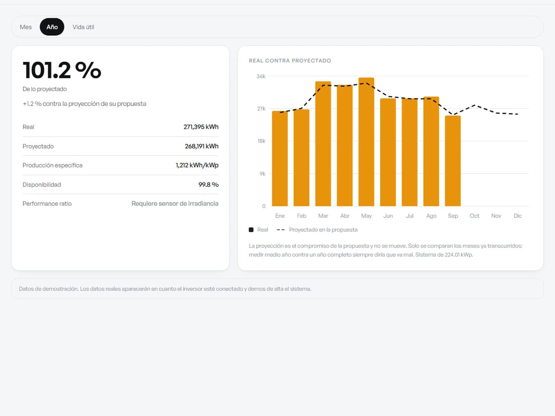The width and height of the screenshot is (555, 416).
Task: Click the 36k y-axis label
Action: click(261, 76)
